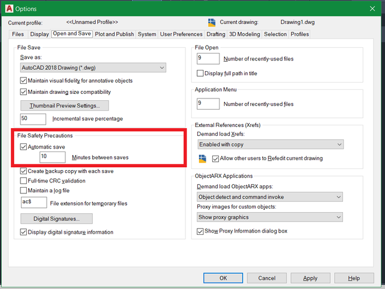Screen dimensions: 385x289
Task: Click the temporary file extension field
Action: click(34, 202)
